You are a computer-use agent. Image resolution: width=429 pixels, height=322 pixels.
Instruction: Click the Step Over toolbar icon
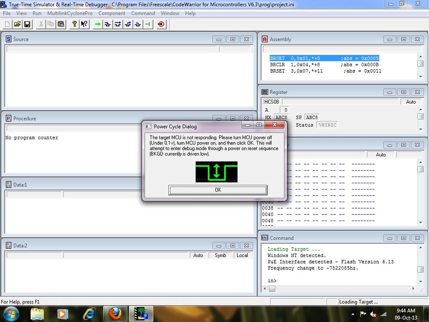tap(118, 24)
